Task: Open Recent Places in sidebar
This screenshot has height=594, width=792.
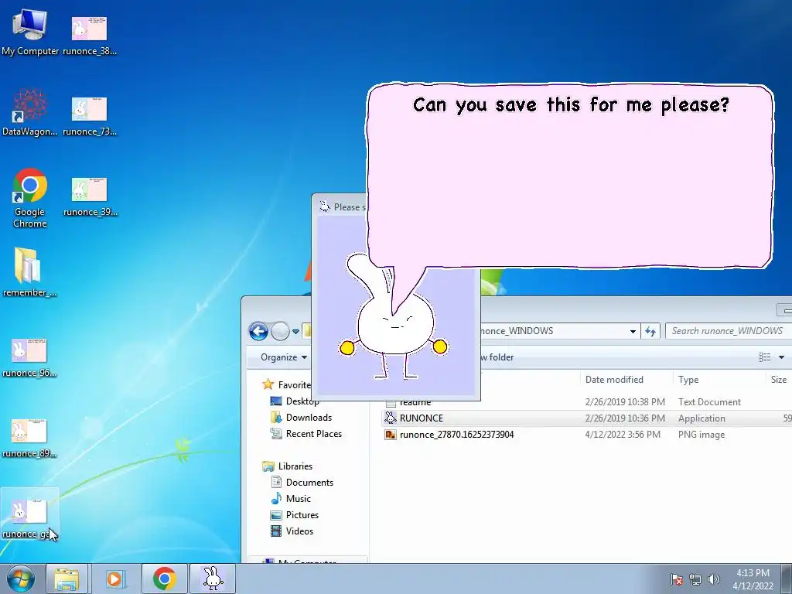Action: tap(306, 433)
